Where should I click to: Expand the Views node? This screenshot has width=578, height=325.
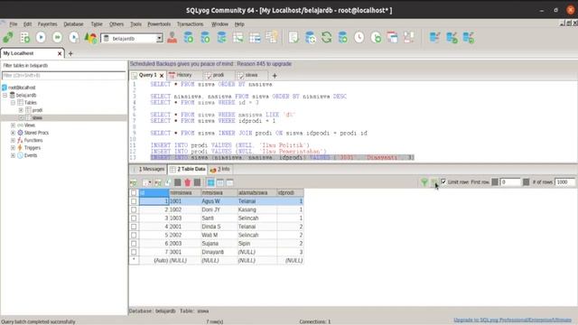click(13, 125)
